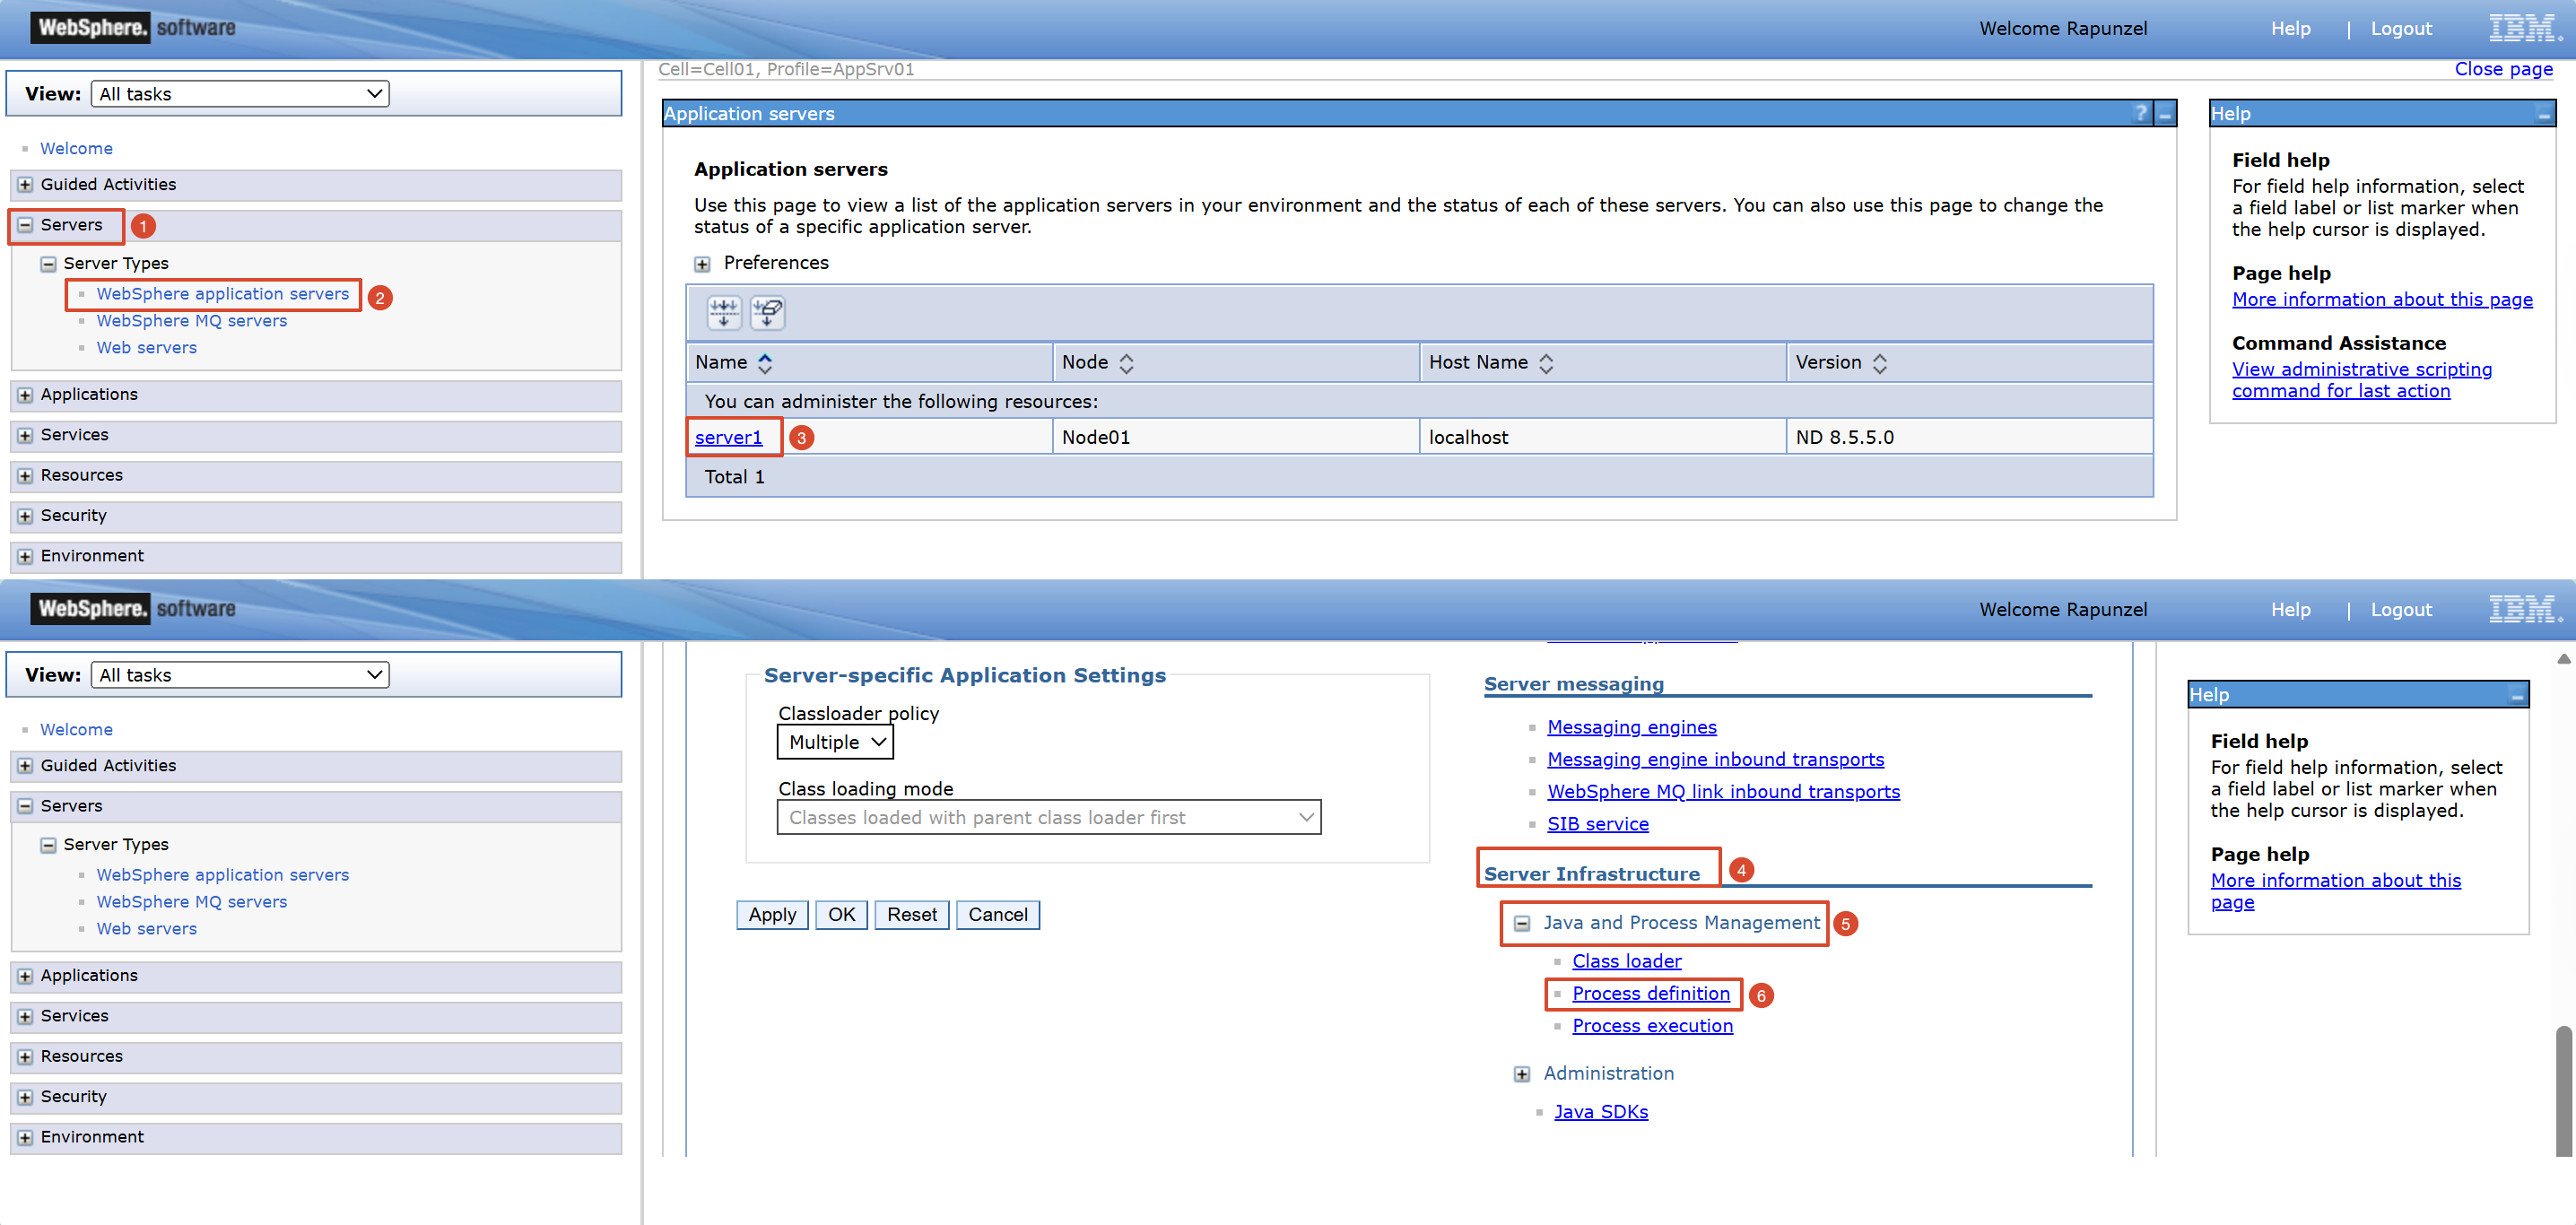
Task: Sort the server table by the Host Name column arrows
Action: tap(1546, 363)
